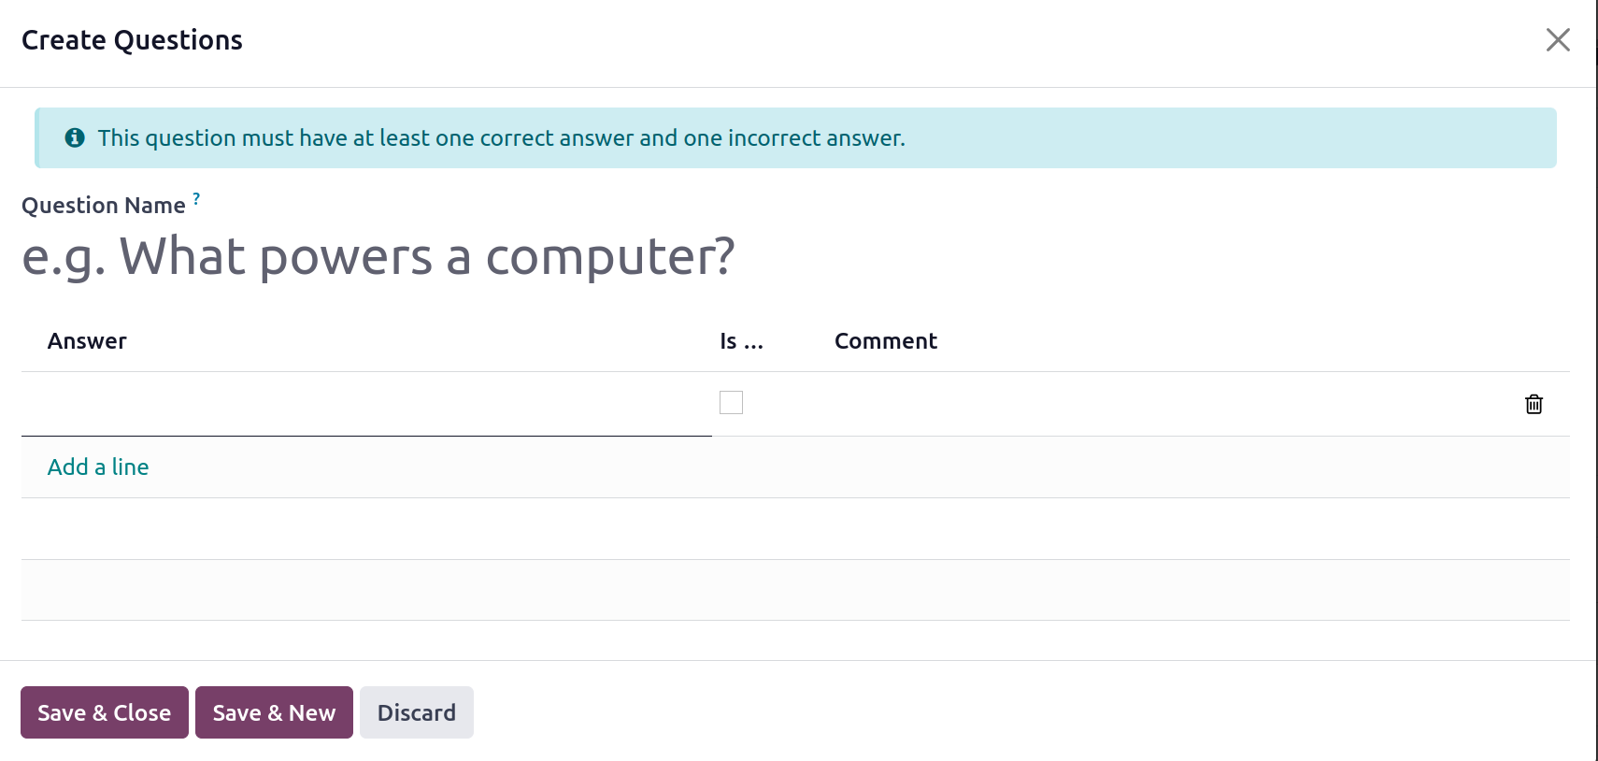Click the info icon in the alert banner

(75, 138)
